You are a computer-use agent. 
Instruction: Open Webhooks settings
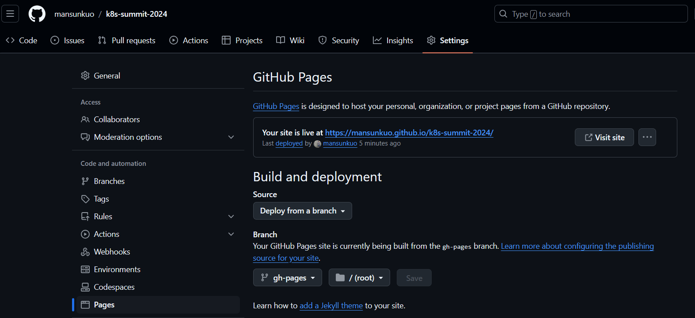click(158, 252)
